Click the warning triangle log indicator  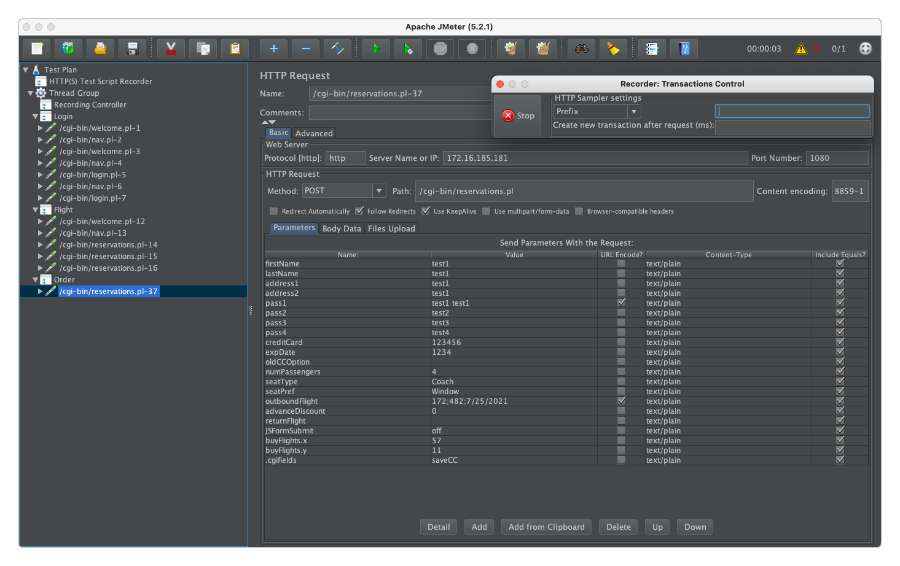(801, 48)
